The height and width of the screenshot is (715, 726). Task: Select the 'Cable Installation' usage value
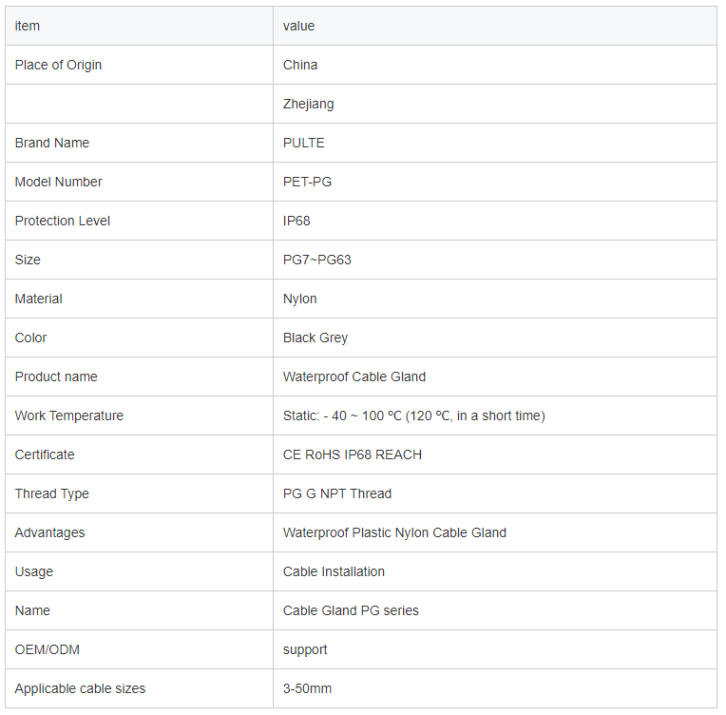pos(334,571)
